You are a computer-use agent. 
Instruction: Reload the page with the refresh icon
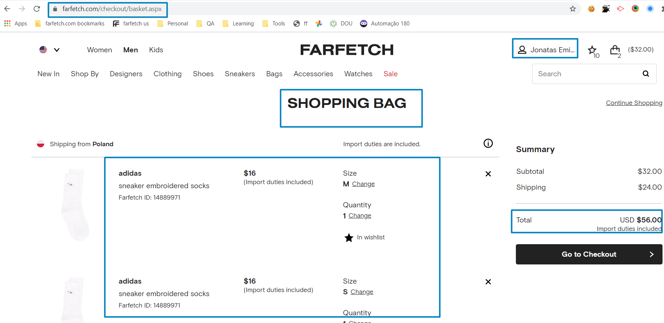(36, 8)
